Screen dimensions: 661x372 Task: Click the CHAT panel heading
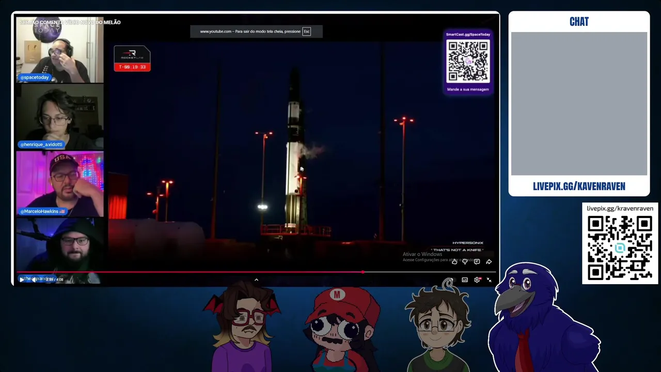(579, 22)
